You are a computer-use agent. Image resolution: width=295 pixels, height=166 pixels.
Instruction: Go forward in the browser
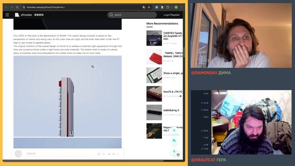tap(12, 7)
